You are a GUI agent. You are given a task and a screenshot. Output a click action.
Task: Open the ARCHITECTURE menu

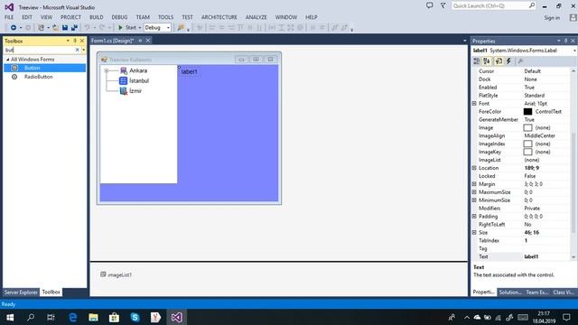point(219,17)
